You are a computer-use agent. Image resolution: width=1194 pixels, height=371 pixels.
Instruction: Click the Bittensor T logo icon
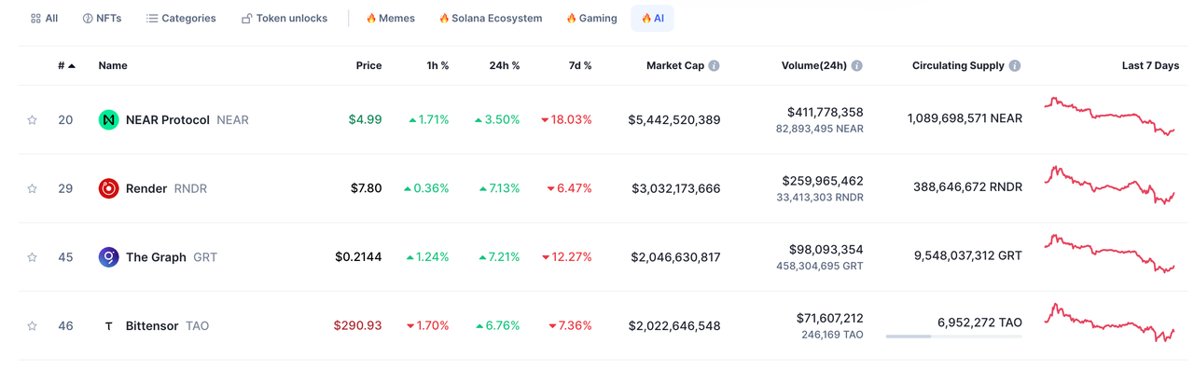coord(108,326)
